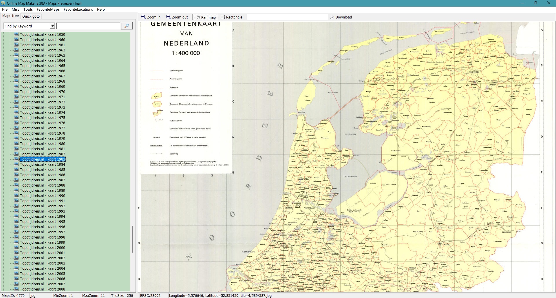The image size is (556, 298).
Task: Click the keyword search text field
Action: point(88,26)
